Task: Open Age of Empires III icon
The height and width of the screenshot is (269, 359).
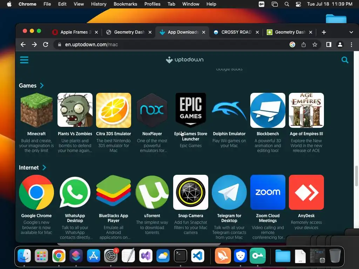Action: [x=306, y=110]
